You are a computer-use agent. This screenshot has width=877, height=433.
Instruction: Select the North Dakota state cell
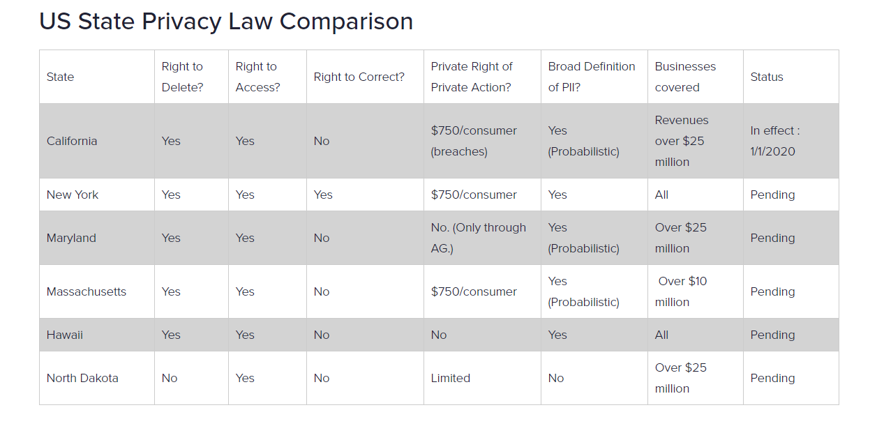82,378
